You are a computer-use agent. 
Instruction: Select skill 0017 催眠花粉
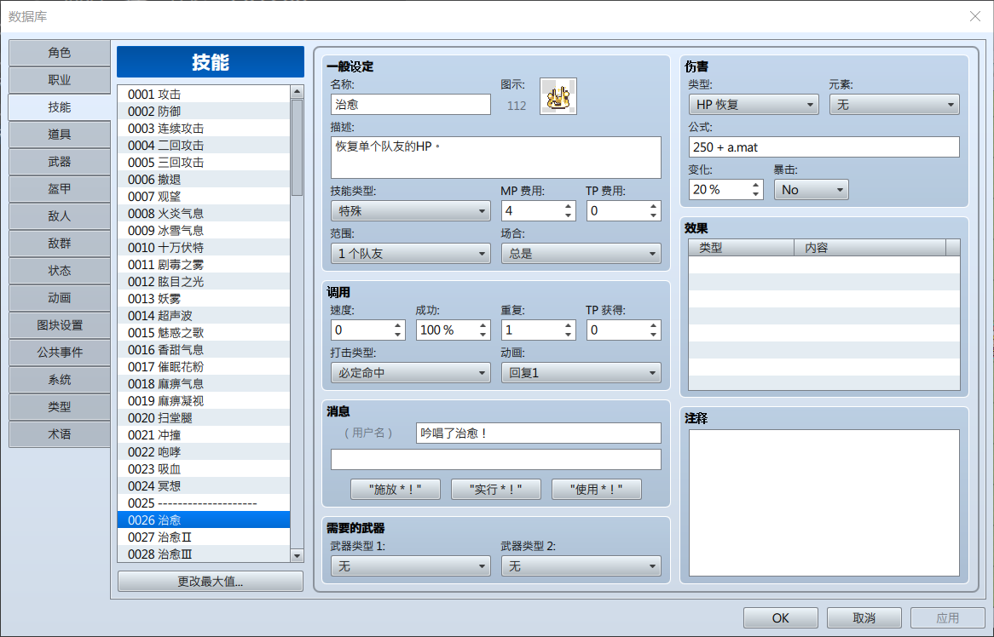tap(204, 367)
